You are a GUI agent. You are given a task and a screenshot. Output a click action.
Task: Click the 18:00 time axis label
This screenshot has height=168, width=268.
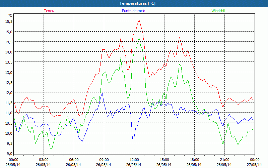195,160
